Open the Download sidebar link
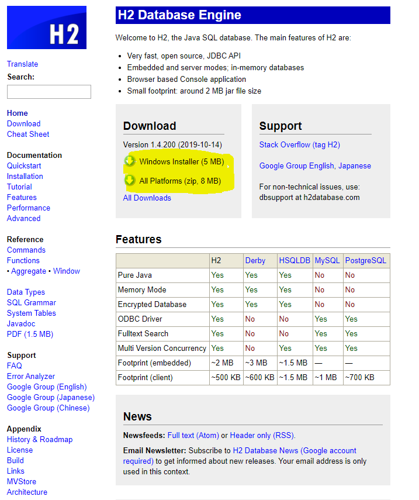The height and width of the screenshot is (500, 419). [23, 123]
